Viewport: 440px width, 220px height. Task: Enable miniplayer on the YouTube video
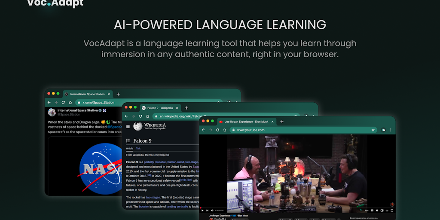tap(382, 211)
